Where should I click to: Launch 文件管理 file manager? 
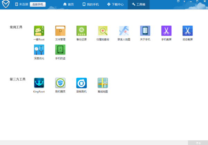[60, 31]
